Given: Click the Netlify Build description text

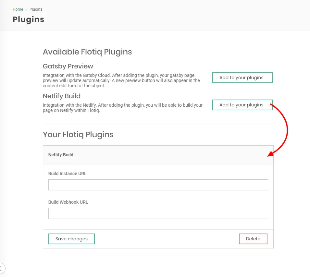Looking at the screenshot, I should 123,108.
